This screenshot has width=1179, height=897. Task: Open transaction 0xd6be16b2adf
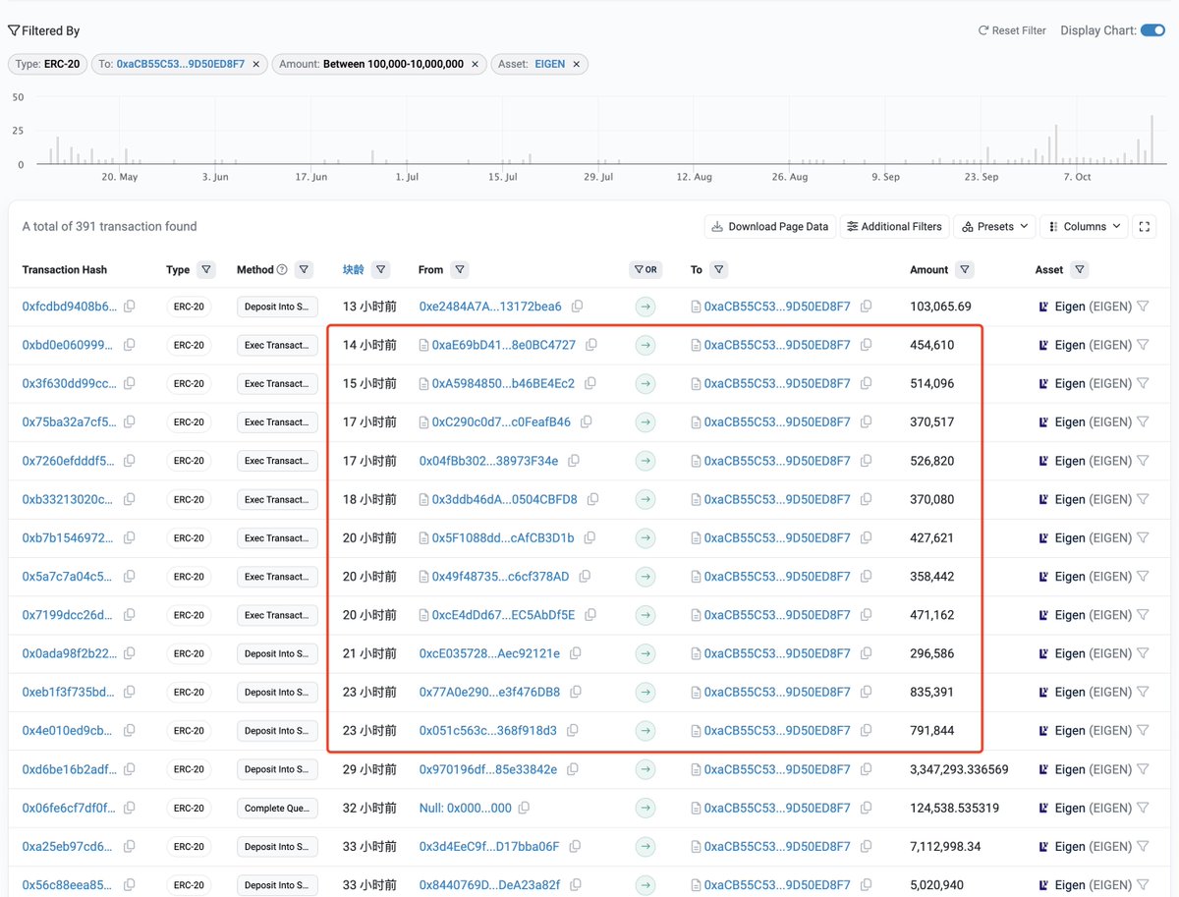click(68, 769)
